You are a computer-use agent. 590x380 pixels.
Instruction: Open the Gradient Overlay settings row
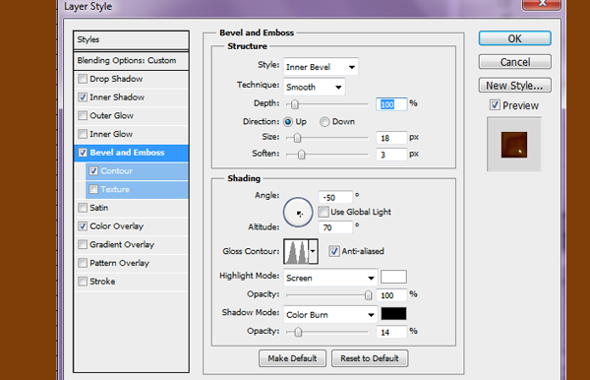[x=131, y=244]
